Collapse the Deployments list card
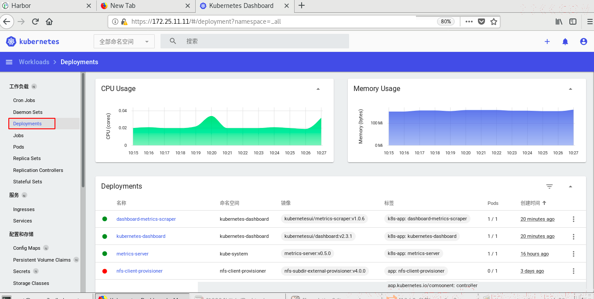 pos(570,186)
